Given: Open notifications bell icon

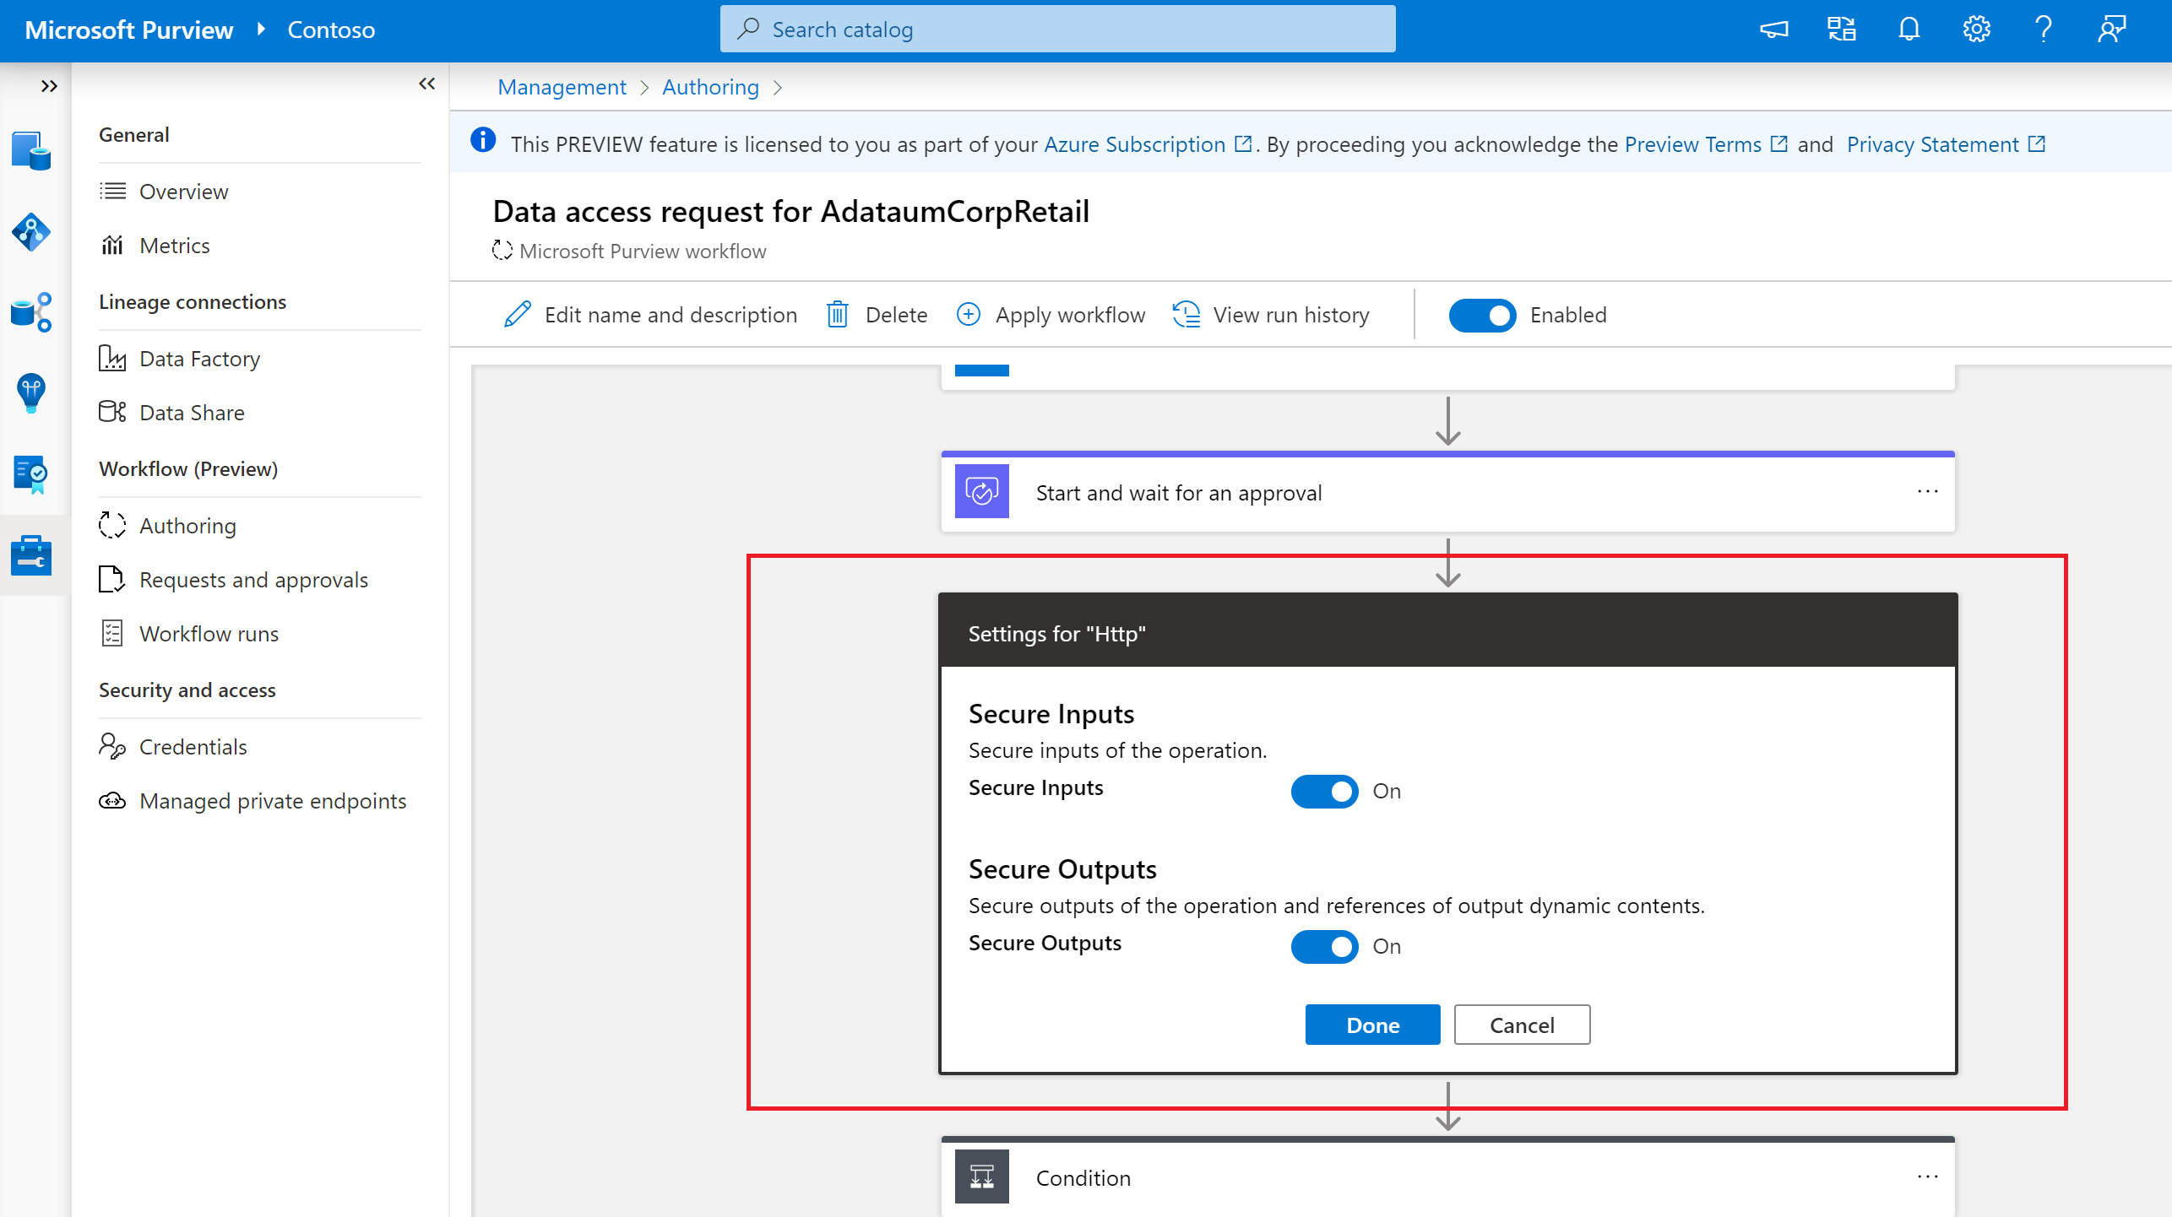Looking at the screenshot, I should (1909, 30).
